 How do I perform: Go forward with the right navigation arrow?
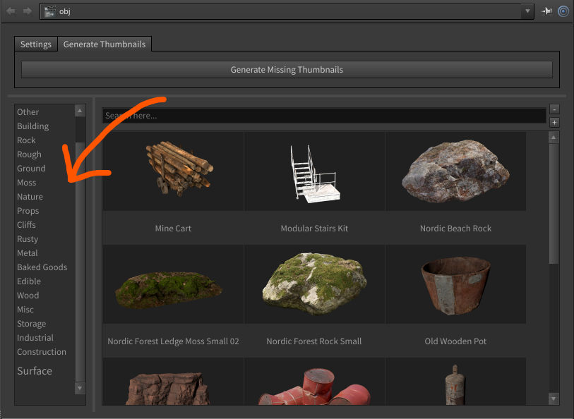coord(28,11)
